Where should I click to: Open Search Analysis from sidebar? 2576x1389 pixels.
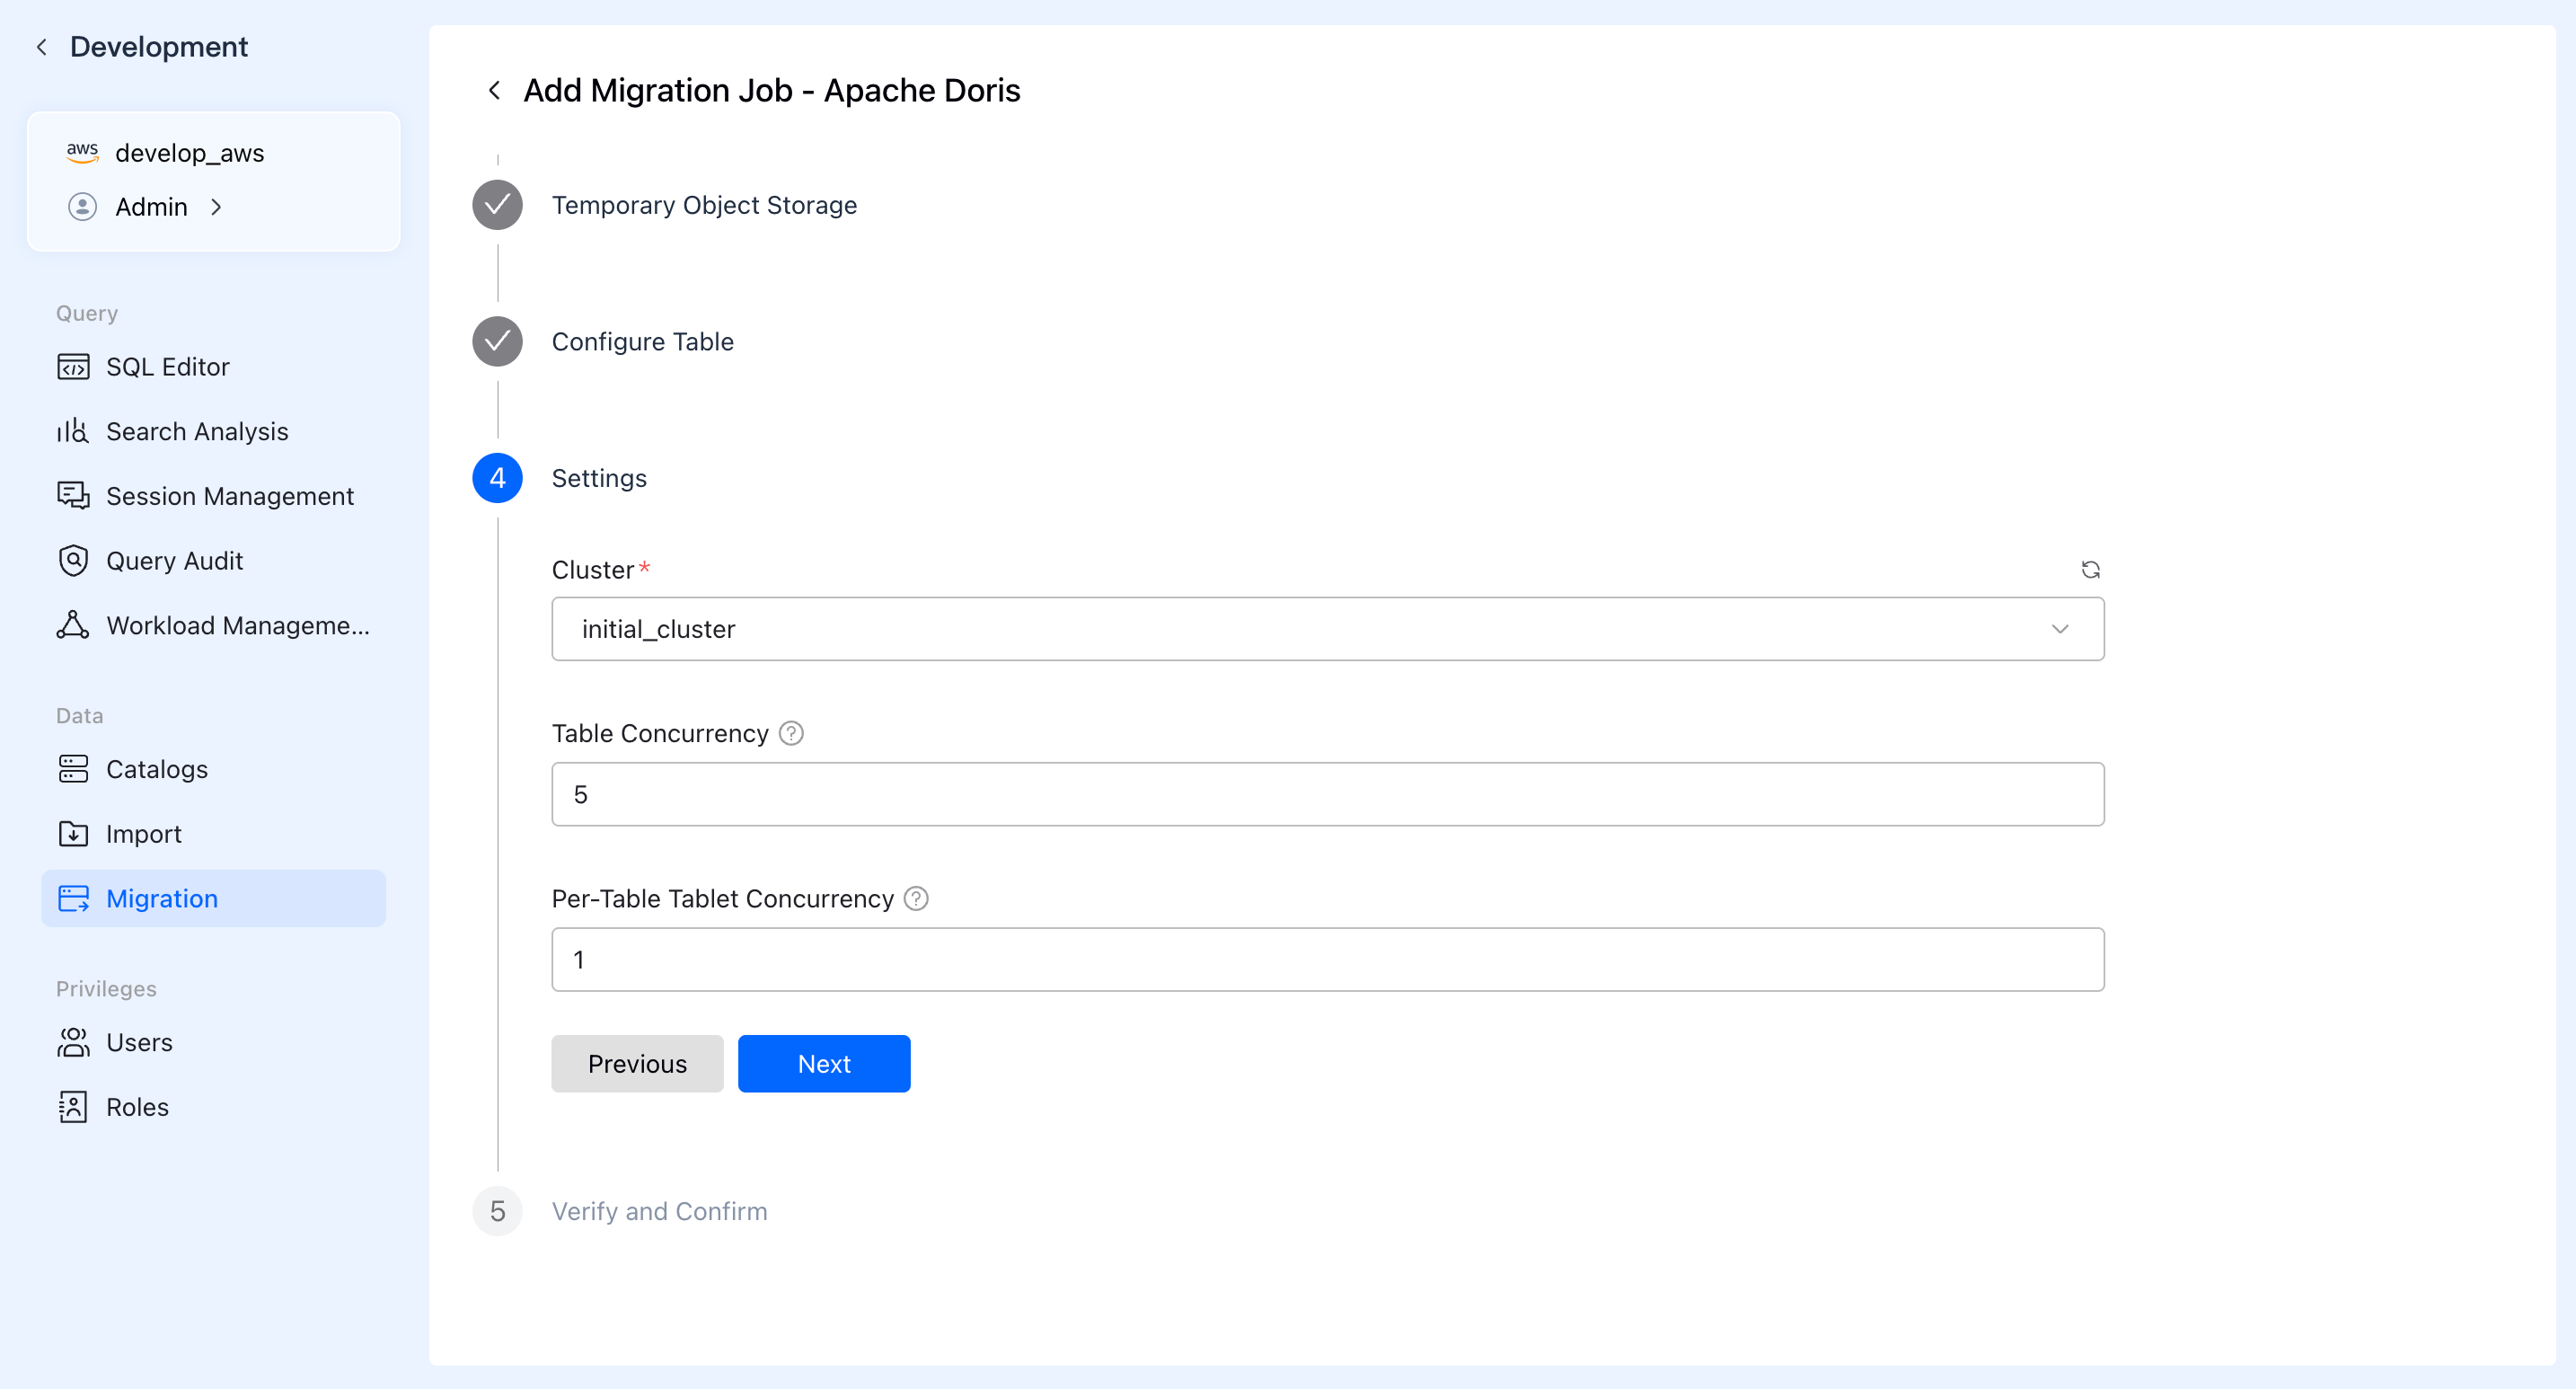coord(196,431)
